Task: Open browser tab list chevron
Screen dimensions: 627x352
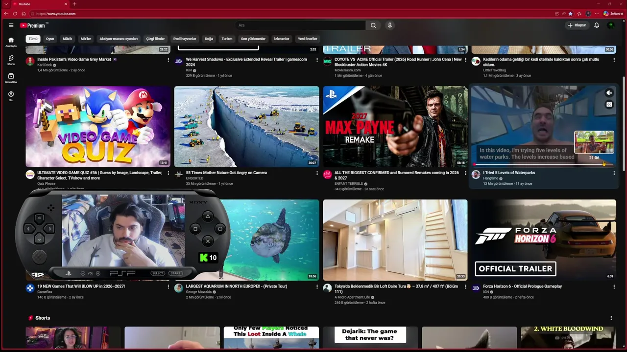Action: 6,4
